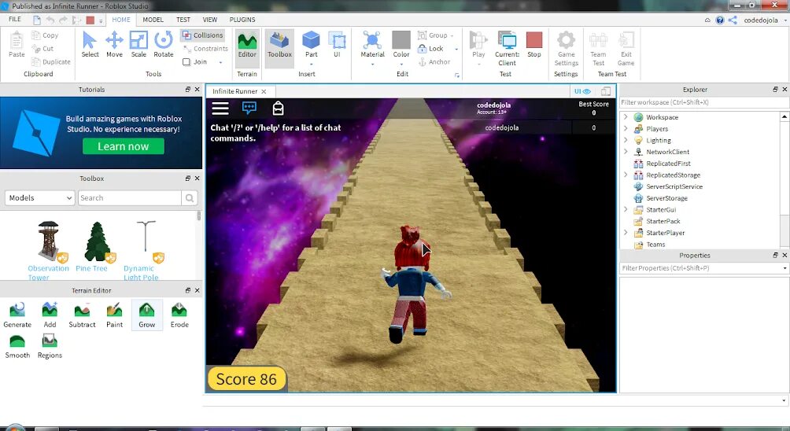
Task: Select the Add terrain tool
Action: tap(50, 315)
